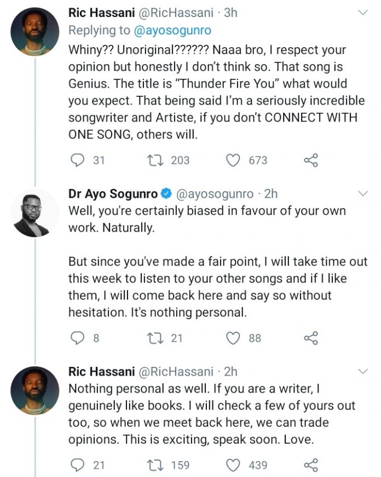381x477 pixels.
Task: Share Ric Hassani's first tweet
Action: coord(310,160)
